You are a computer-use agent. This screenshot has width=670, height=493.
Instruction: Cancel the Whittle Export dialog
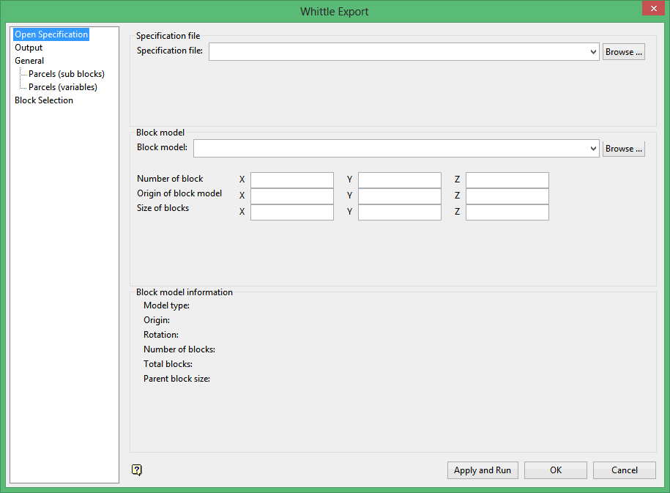click(x=625, y=470)
